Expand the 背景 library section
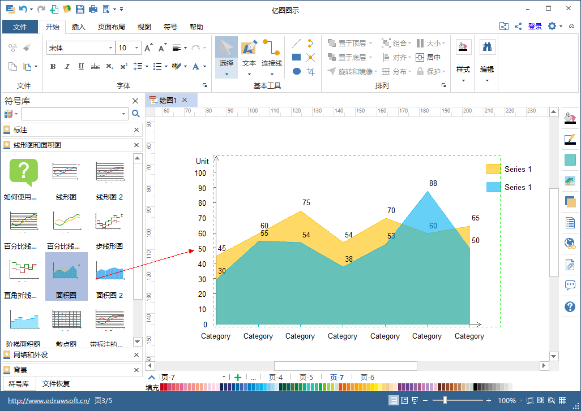581x411 pixels. [x=72, y=370]
